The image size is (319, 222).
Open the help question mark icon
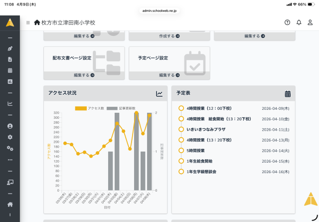coord(287,22)
